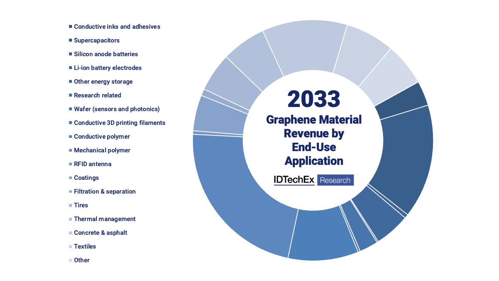This screenshot has height=281, width=499.
Task: Click the Wafer (sensors and photonics) label
Action: click(117, 109)
